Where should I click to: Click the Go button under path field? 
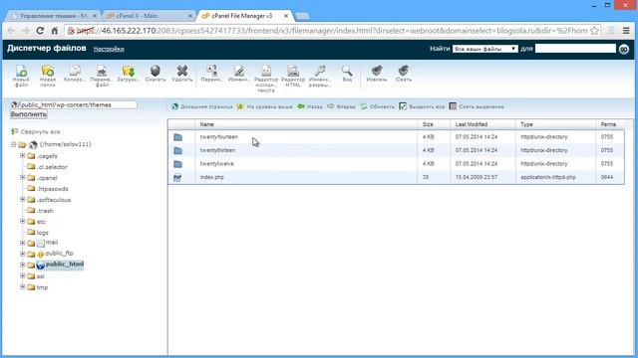(29, 114)
